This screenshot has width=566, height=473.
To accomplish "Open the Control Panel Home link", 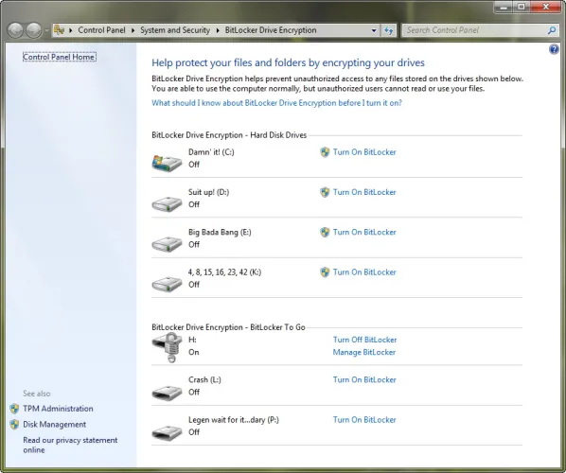I will click(60, 57).
